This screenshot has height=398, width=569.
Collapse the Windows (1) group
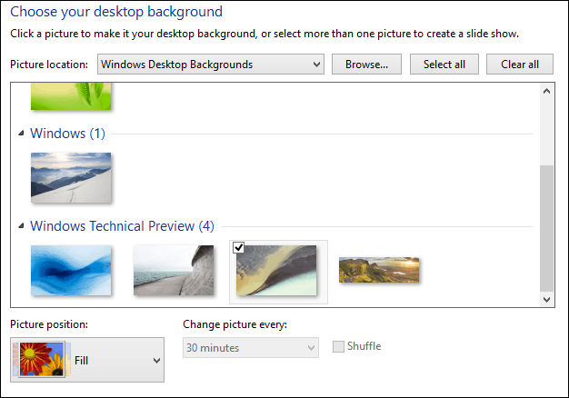click(21, 134)
